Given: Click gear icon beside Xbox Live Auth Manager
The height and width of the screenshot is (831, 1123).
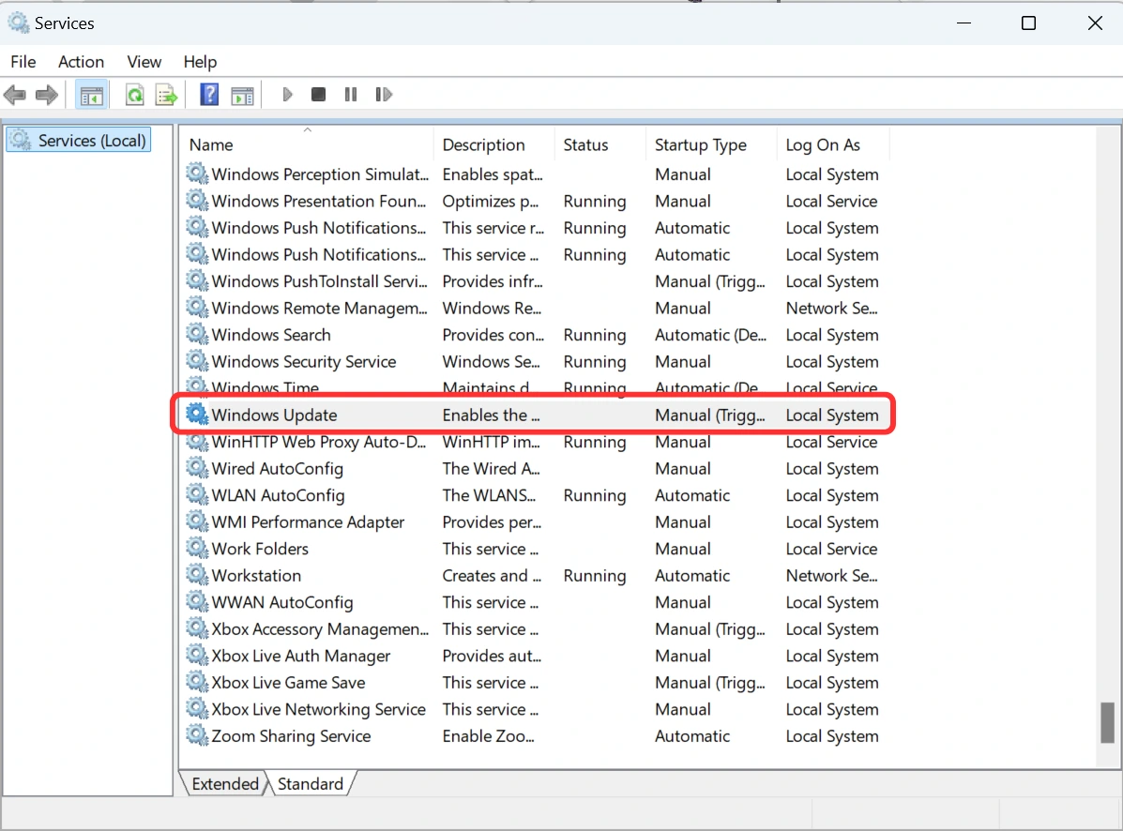Looking at the screenshot, I should point(197,655).
